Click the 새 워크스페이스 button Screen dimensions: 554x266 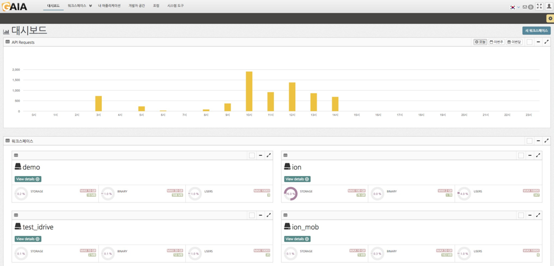[536, 31]
